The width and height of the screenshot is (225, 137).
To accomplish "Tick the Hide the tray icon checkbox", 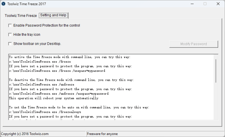I will (x=10, y=35).
